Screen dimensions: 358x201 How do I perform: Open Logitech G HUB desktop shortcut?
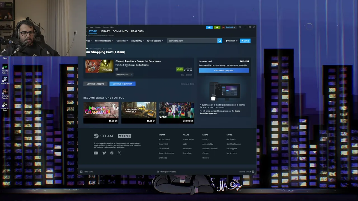click(5, 107)
